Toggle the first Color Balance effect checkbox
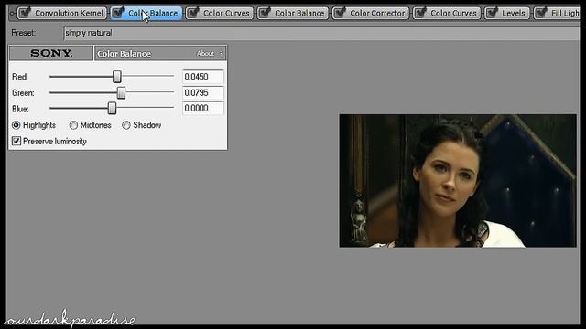This screenshot has width=586, height=329. (117, 13)
